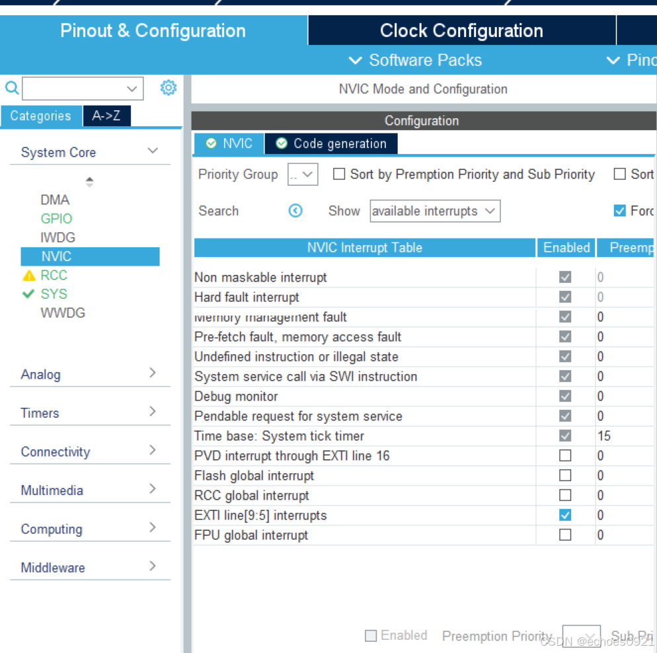Select System service call via SWI row
Viewport: 657px width, 653px height.
(x=424, y=376)
